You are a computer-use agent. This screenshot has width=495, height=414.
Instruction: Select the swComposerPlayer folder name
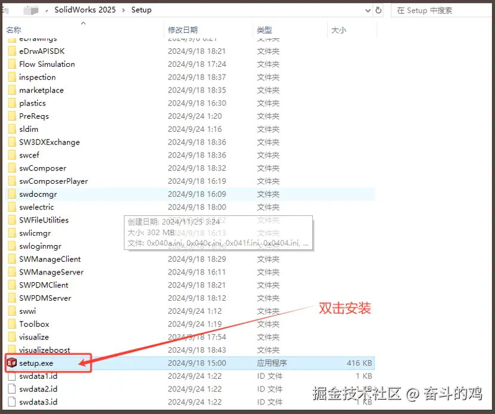coord(53,181)
